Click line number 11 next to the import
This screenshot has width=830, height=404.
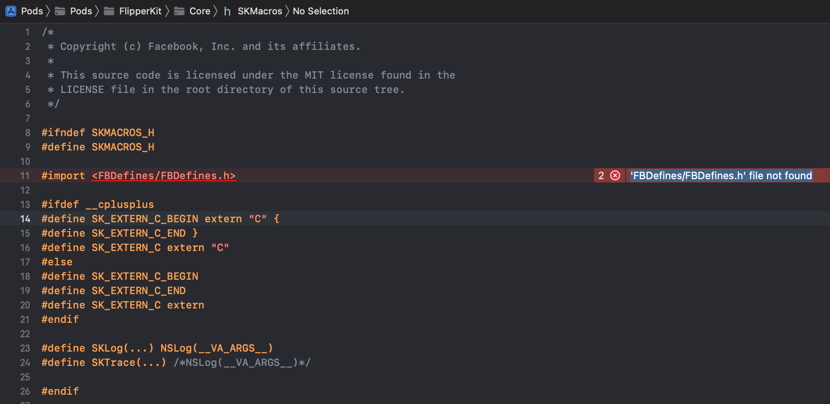tap(24, 175)
